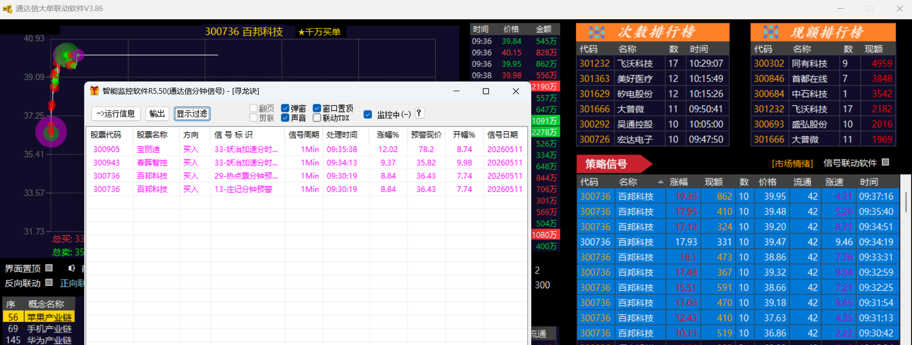Viewport: 912px width, 345px height.
Task: Toggle the 翻页 checkbox
Action: click(x=253, y=108)
